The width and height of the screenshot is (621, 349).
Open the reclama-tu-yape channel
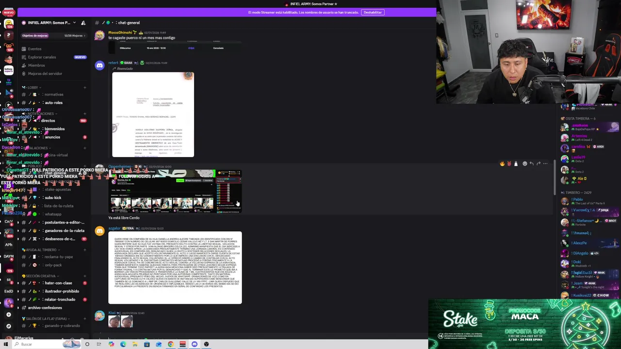coord(53,257)
